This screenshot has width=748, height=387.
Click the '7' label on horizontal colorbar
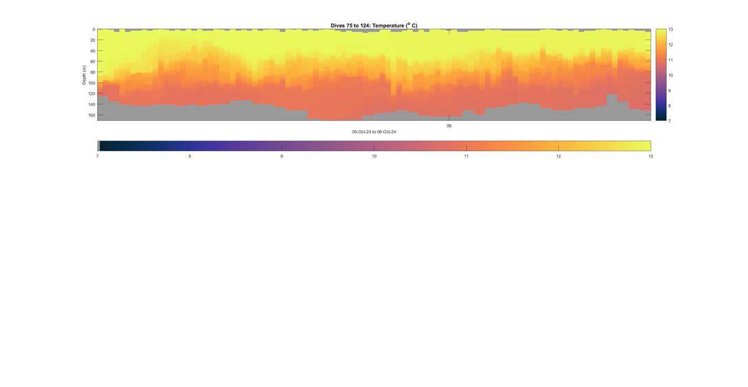pos(98,157)
